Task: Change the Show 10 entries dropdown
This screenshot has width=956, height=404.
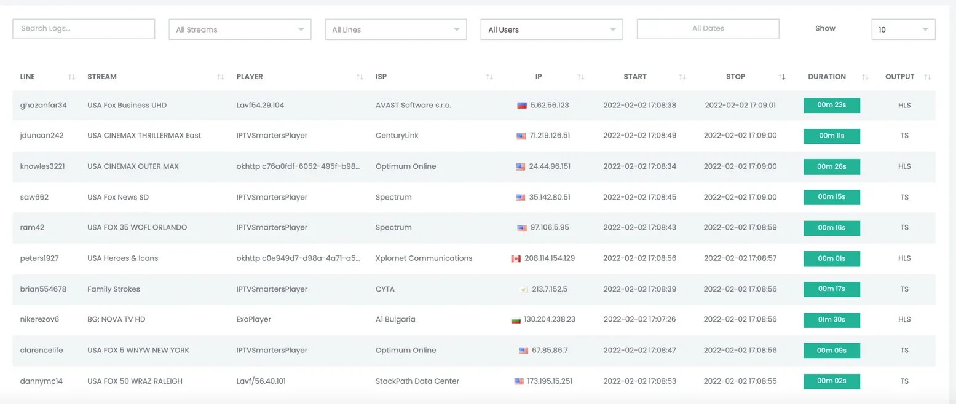Action: (x=903, y=29)
